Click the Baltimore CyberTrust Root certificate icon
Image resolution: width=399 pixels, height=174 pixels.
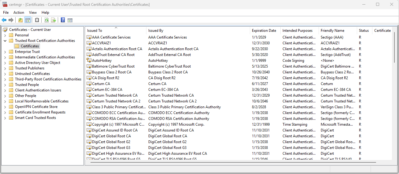click(89, 66)
